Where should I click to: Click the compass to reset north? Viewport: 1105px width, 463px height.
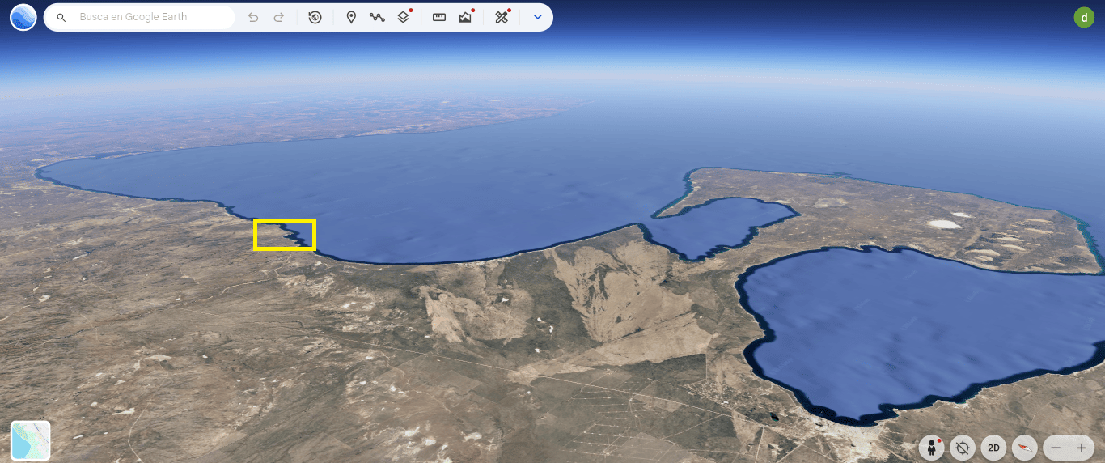tap(1025, 447)
